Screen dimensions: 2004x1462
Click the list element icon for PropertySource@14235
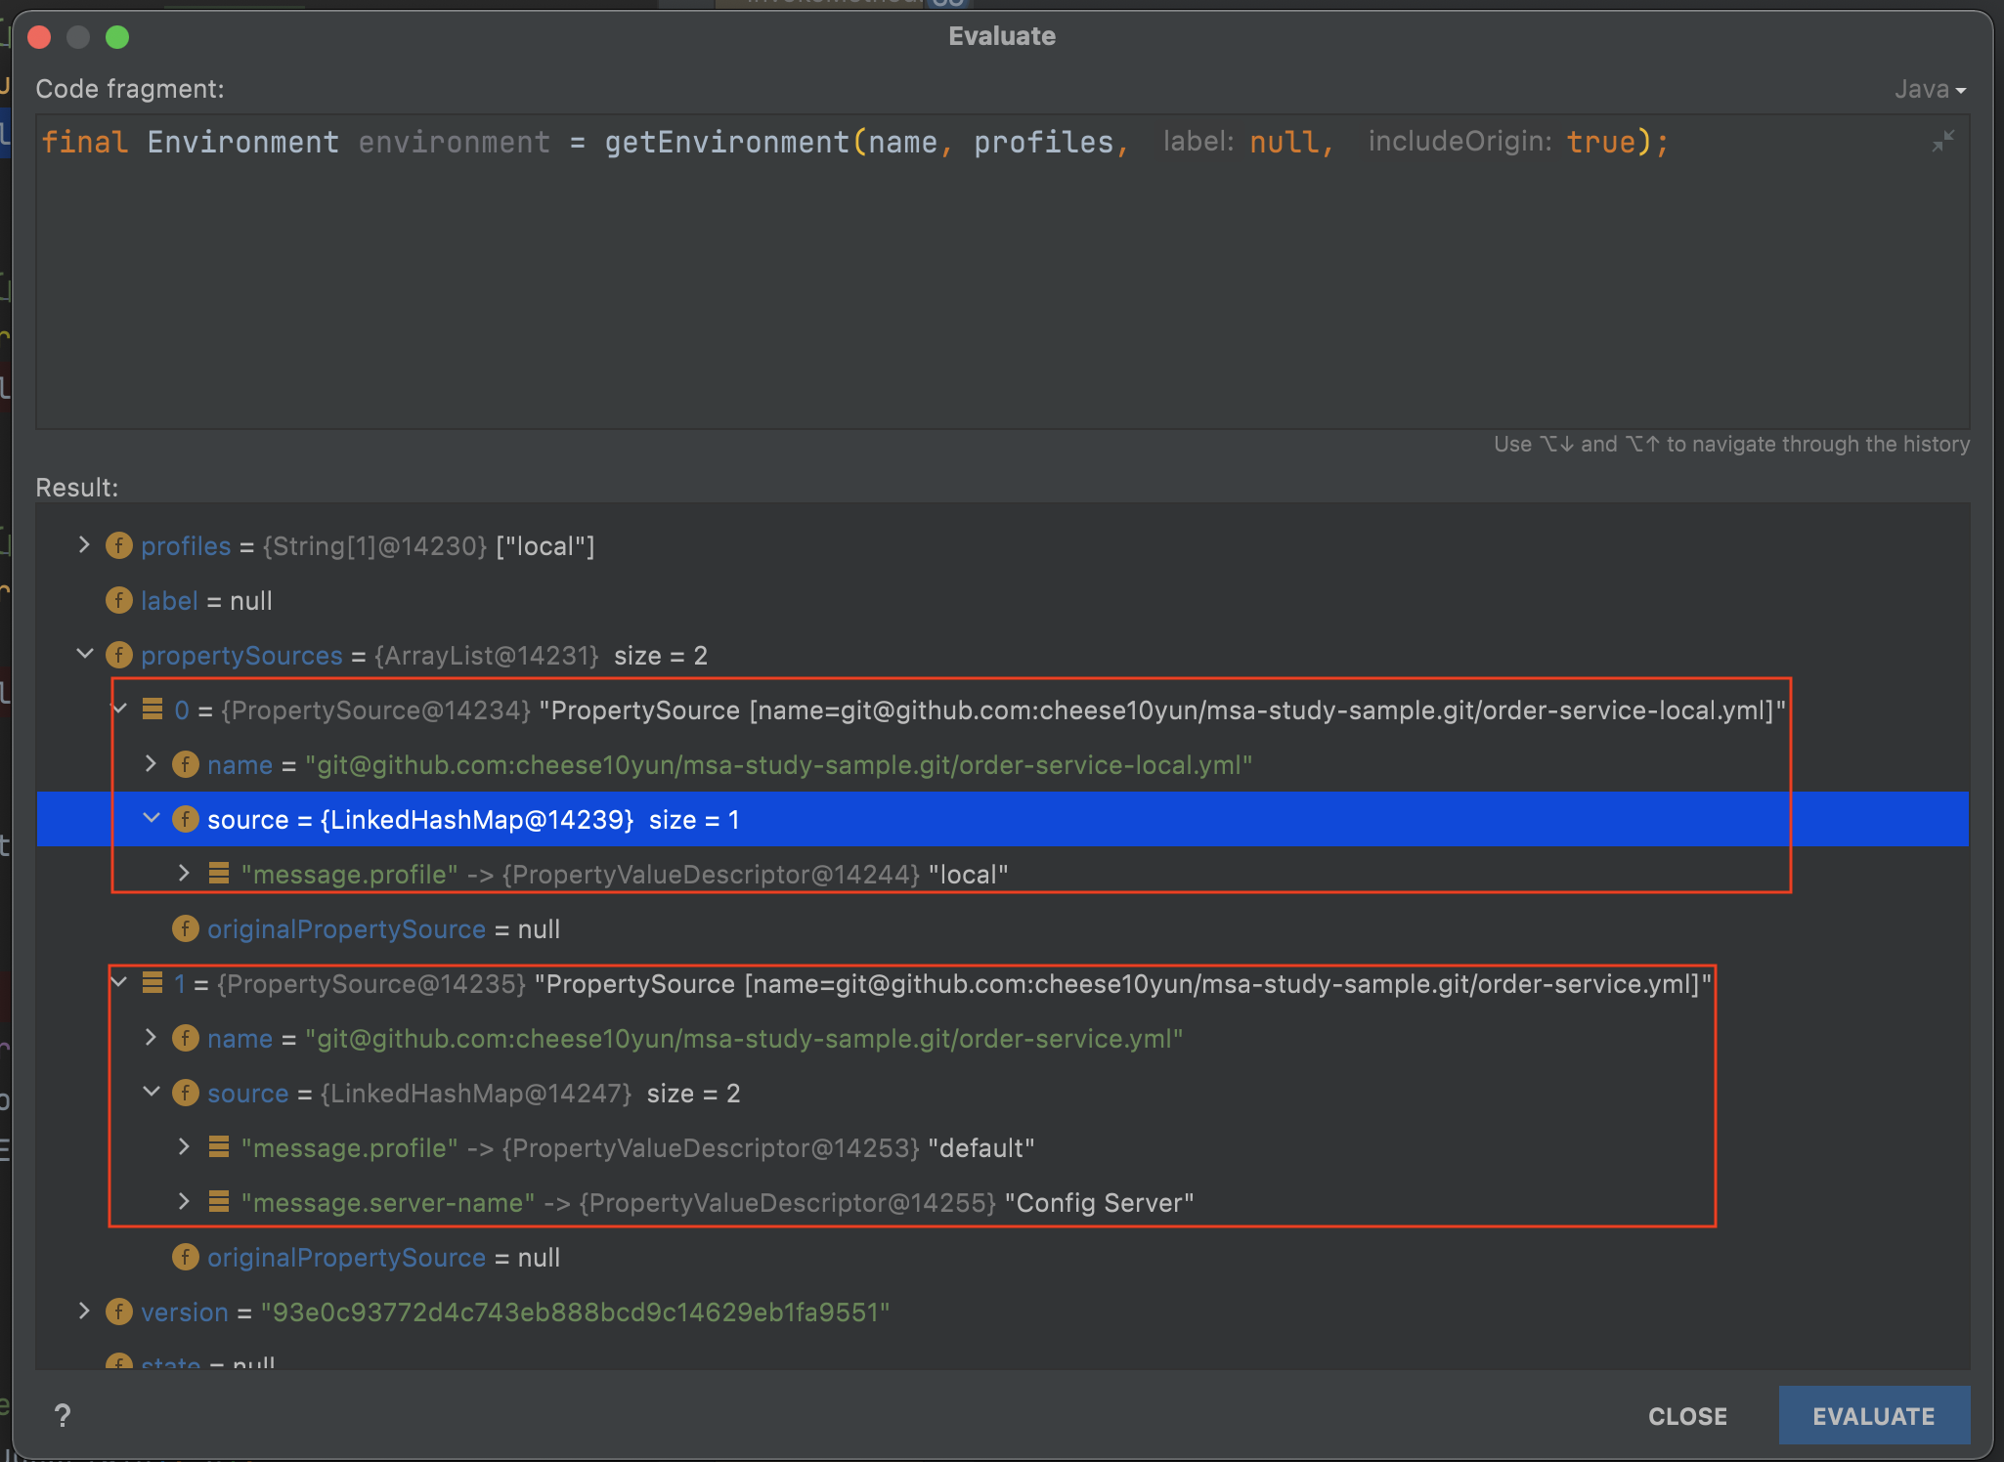(x=152, y=983)
